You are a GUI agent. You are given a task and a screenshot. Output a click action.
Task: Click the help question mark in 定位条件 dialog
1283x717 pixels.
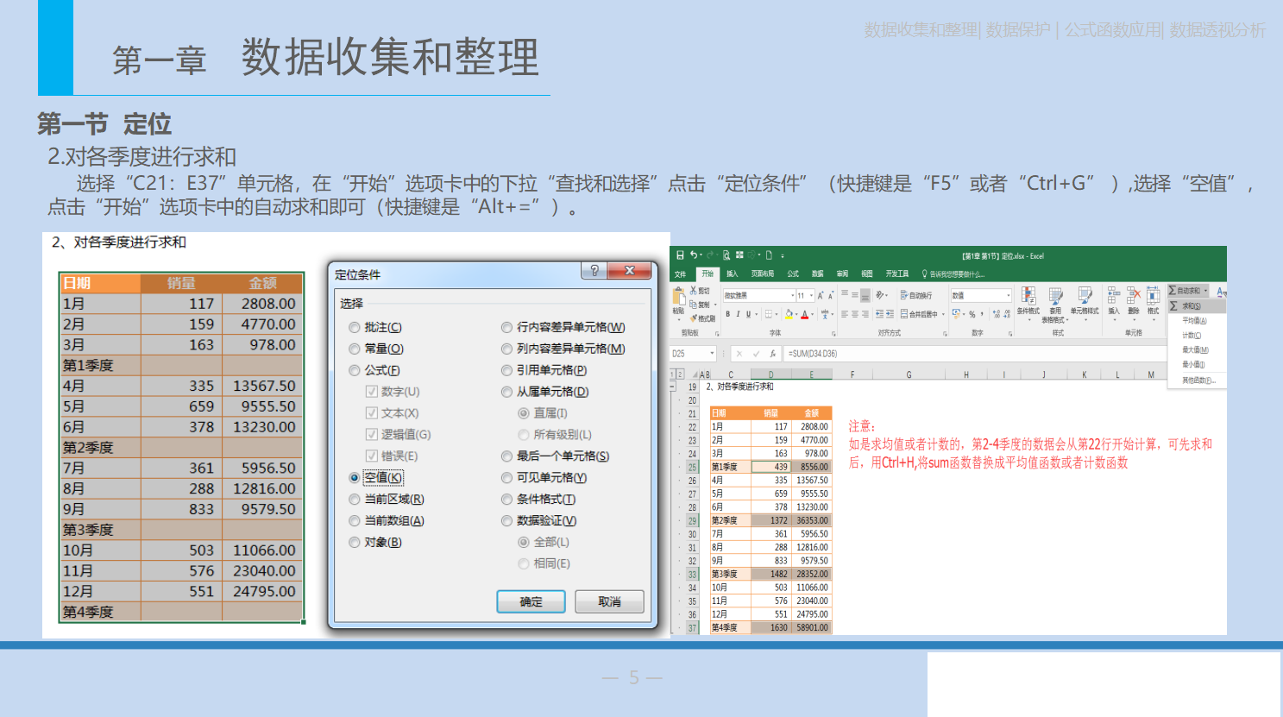(x=594, y=270)
